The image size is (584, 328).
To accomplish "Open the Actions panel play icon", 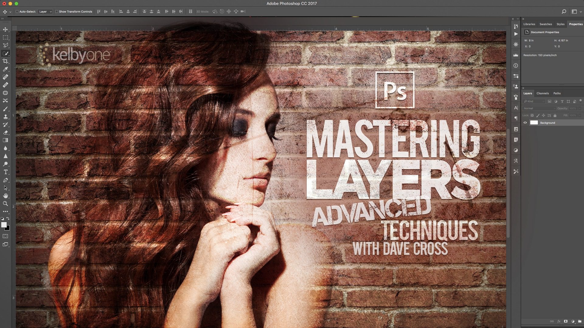I will coord(516,34).
